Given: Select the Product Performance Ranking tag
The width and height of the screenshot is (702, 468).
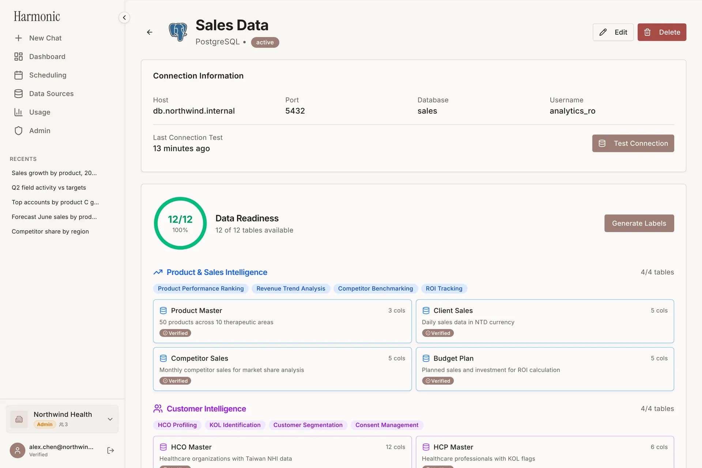Looking at the screenshot, I should click(x=201, y=288).
